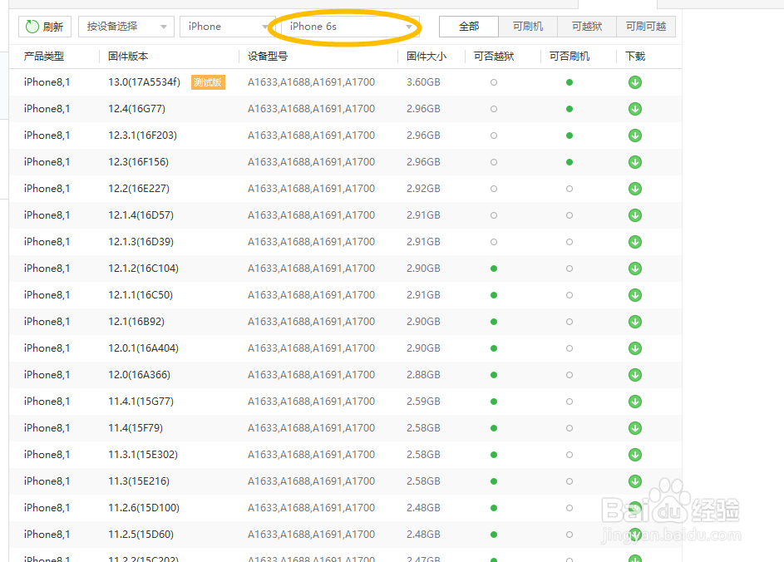
Task: Download firmware 12.0(16A366)
Action: tap(635, 374)
